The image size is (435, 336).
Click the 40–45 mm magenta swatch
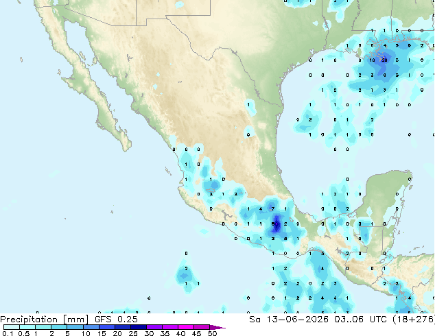186,327
